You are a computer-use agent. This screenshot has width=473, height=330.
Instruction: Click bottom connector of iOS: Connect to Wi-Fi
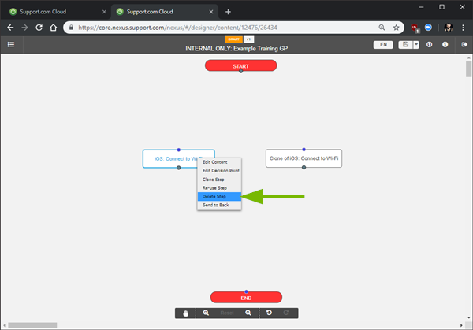179,168
